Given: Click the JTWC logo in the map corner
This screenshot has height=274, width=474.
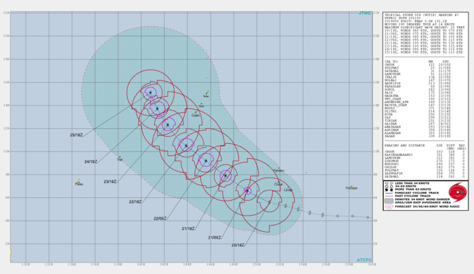Looking at the screenshot, I should tap(365, 12).
